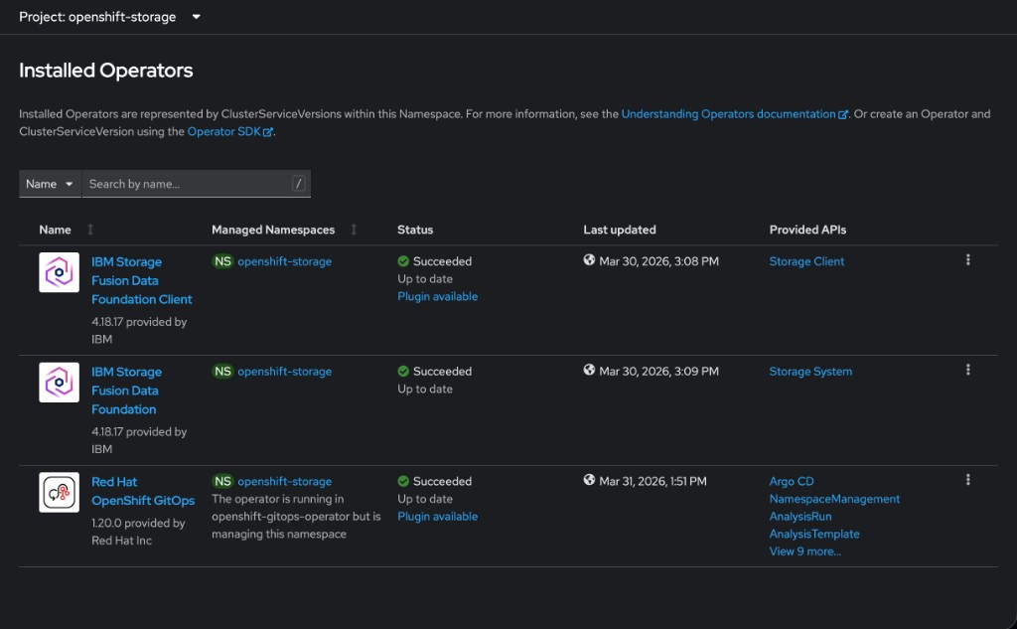Expand View 9 more provided APIs
1017x629 pixels.
[x=804, y=550]
